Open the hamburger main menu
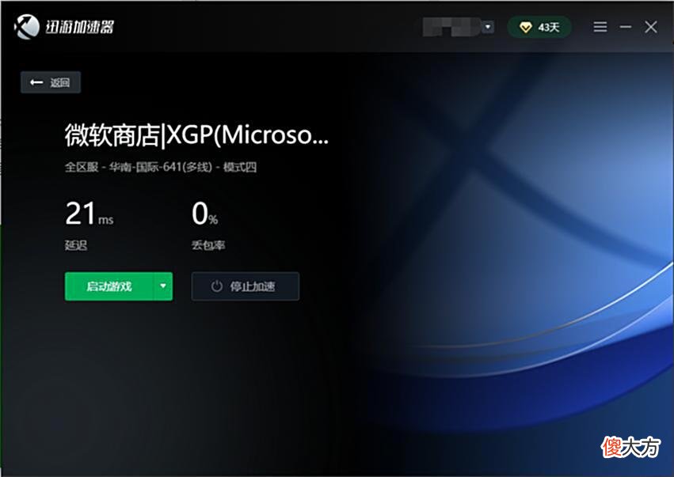 [600, 27]
